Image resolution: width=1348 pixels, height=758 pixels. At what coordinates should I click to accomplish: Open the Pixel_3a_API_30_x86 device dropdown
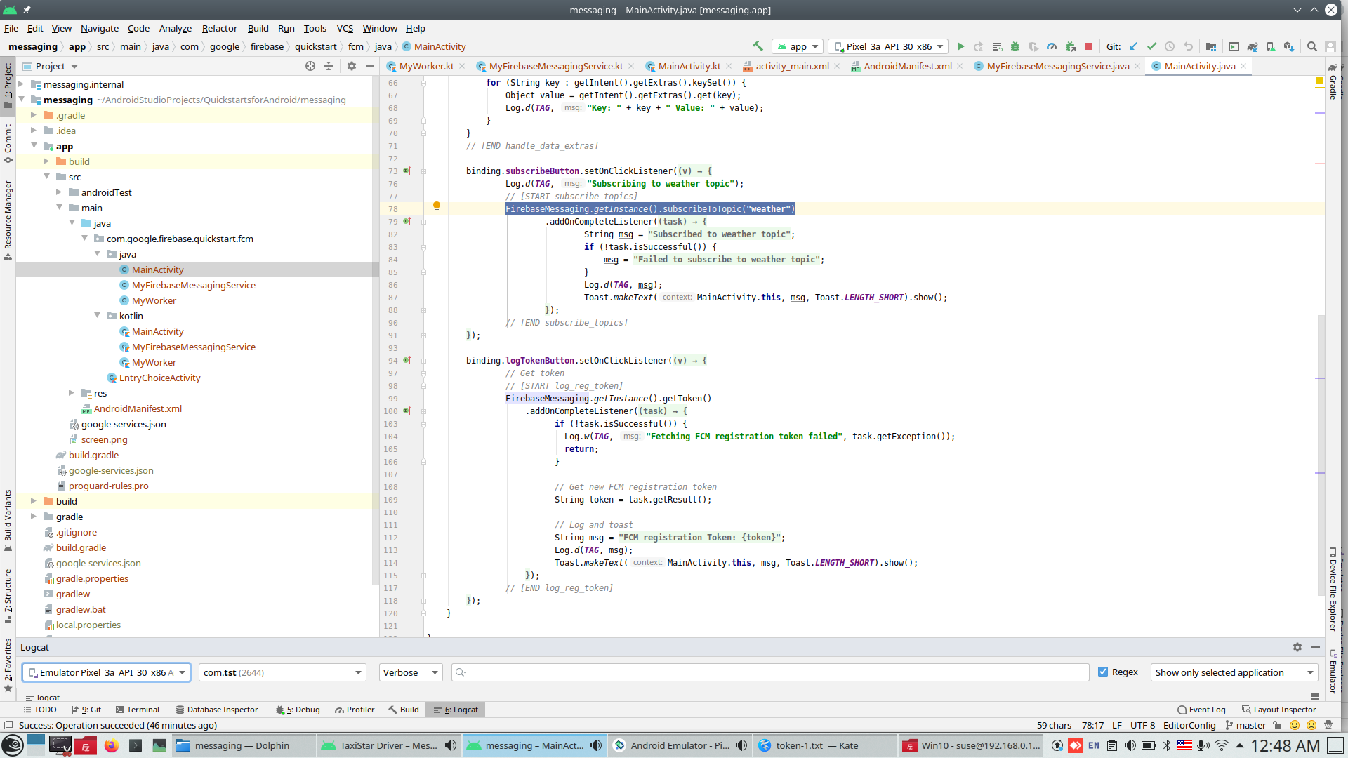point(888,47)
